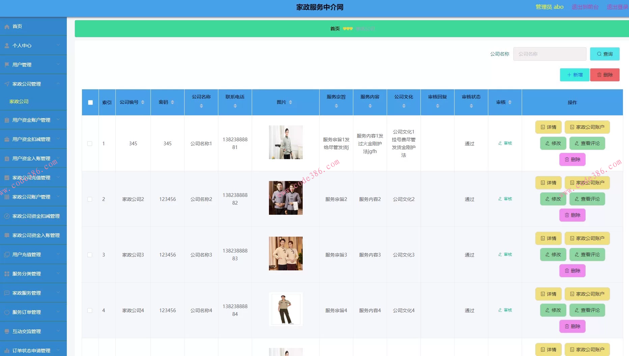Screen dimensions: 629x356
Task: Toggle the select-all checkbox in table header
Action: [x=90, y=102]
